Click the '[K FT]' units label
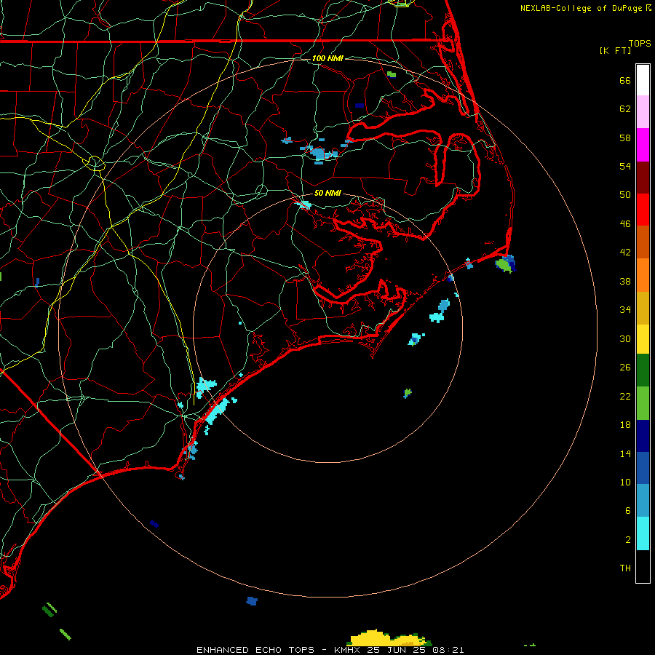 tap(615, 50)
